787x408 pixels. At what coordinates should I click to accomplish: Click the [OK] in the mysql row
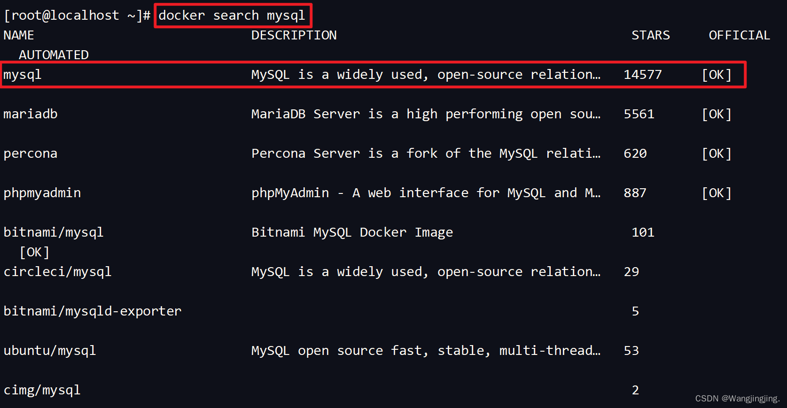coord(717,75)
